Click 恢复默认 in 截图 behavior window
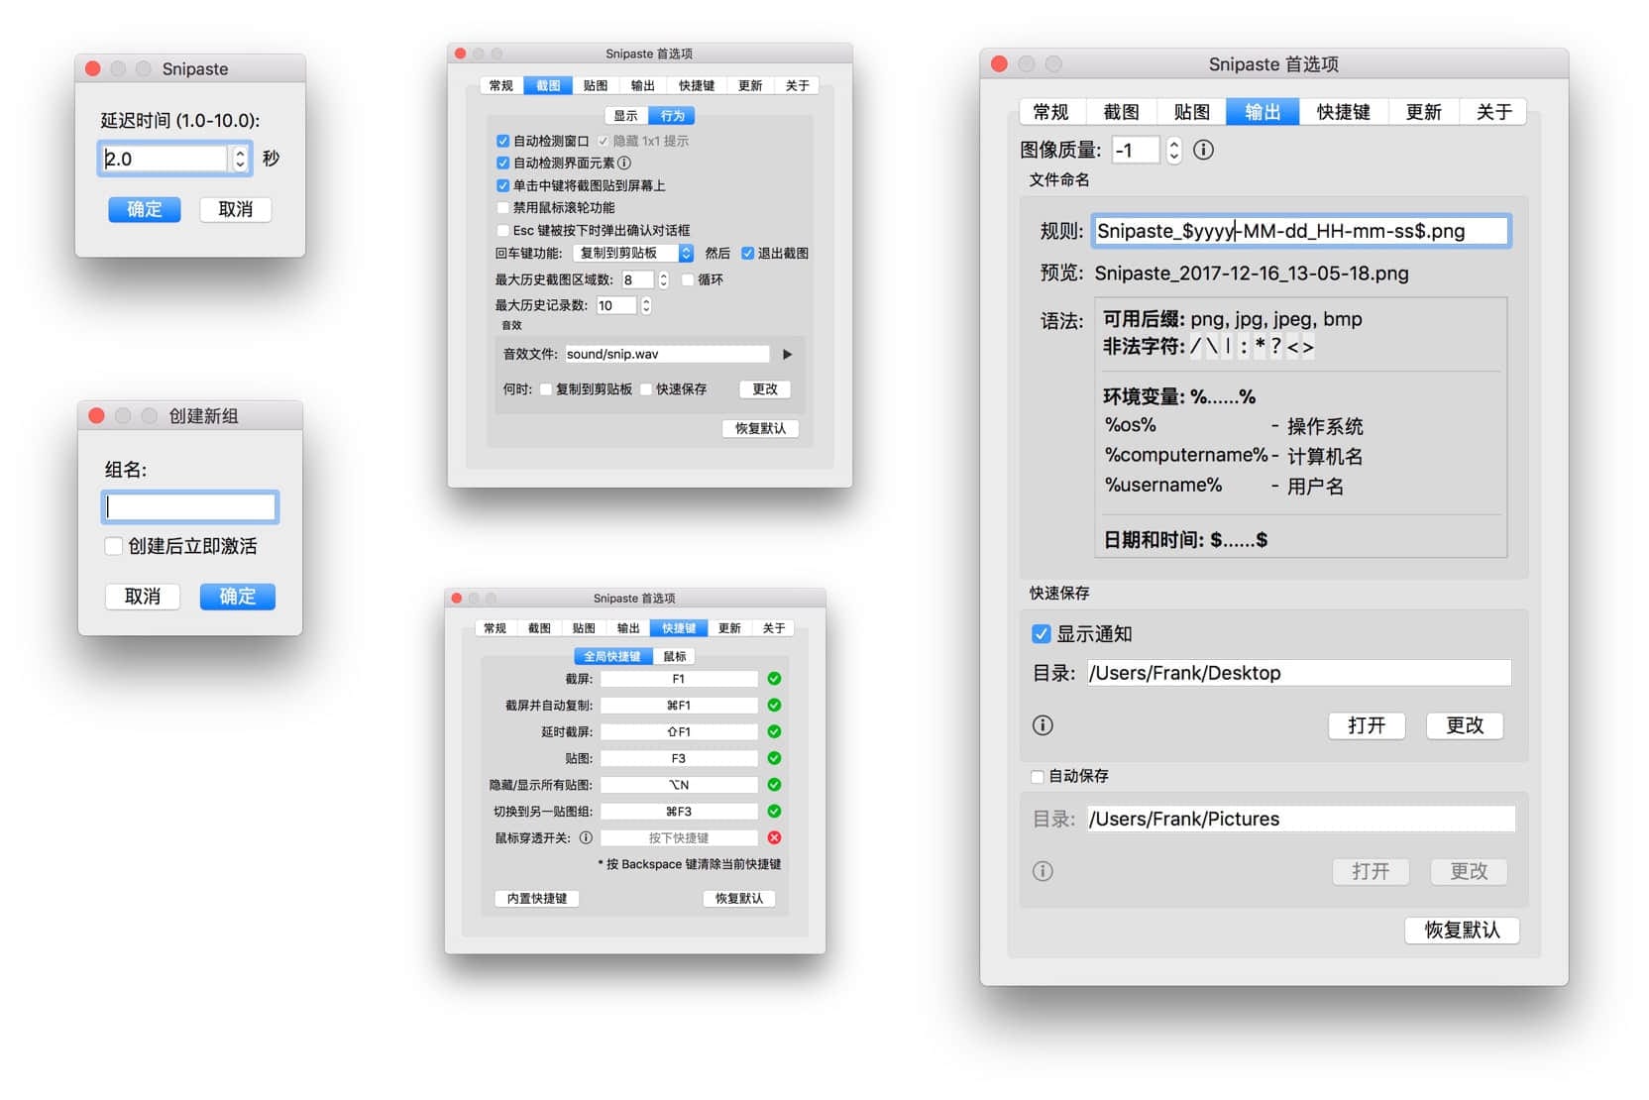Viewport: 1649px width, 1100px height. pos(760,428)
